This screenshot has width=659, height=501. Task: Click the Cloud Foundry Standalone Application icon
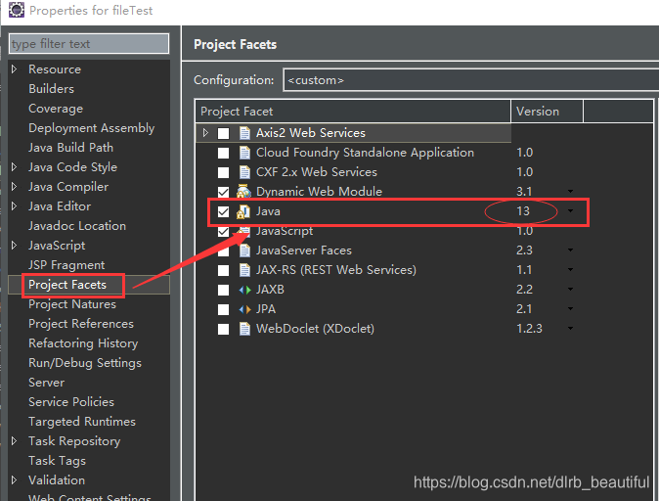244,153
